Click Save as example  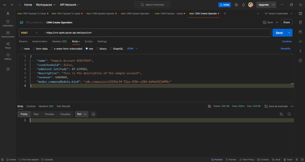click(276, 106)
